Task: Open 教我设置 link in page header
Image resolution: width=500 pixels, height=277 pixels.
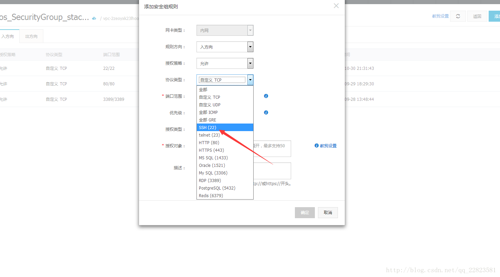Action: [x=440, y=16]
